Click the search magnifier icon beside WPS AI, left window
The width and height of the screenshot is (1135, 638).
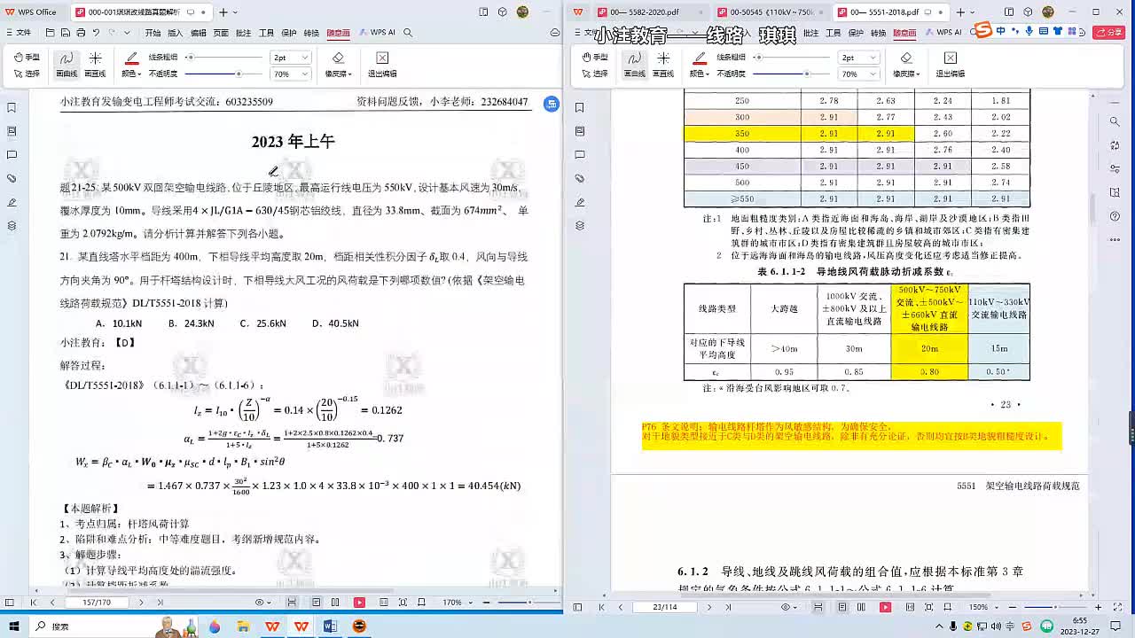tap(408, 33)
